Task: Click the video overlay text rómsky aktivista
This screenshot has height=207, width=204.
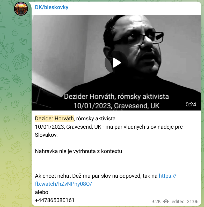Action: [x=143, y=96]
